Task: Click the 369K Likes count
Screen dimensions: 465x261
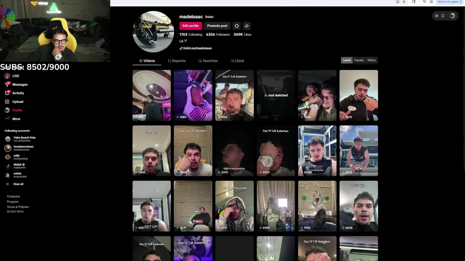Action: [x=242, y=34]
